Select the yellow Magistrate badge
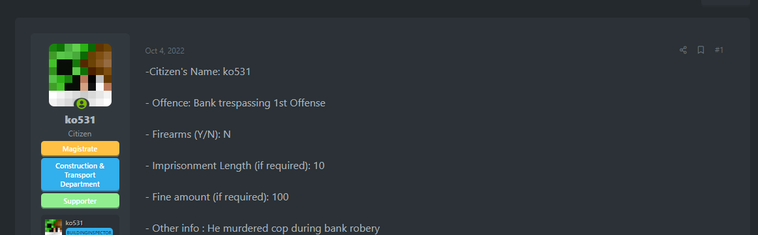The width and height of the screenshot is (758, 235). (x=80, y=148)
